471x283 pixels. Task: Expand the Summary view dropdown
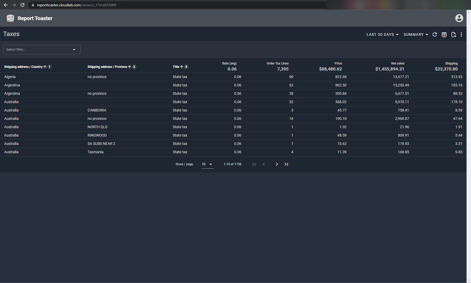click(x=416, y=34)
